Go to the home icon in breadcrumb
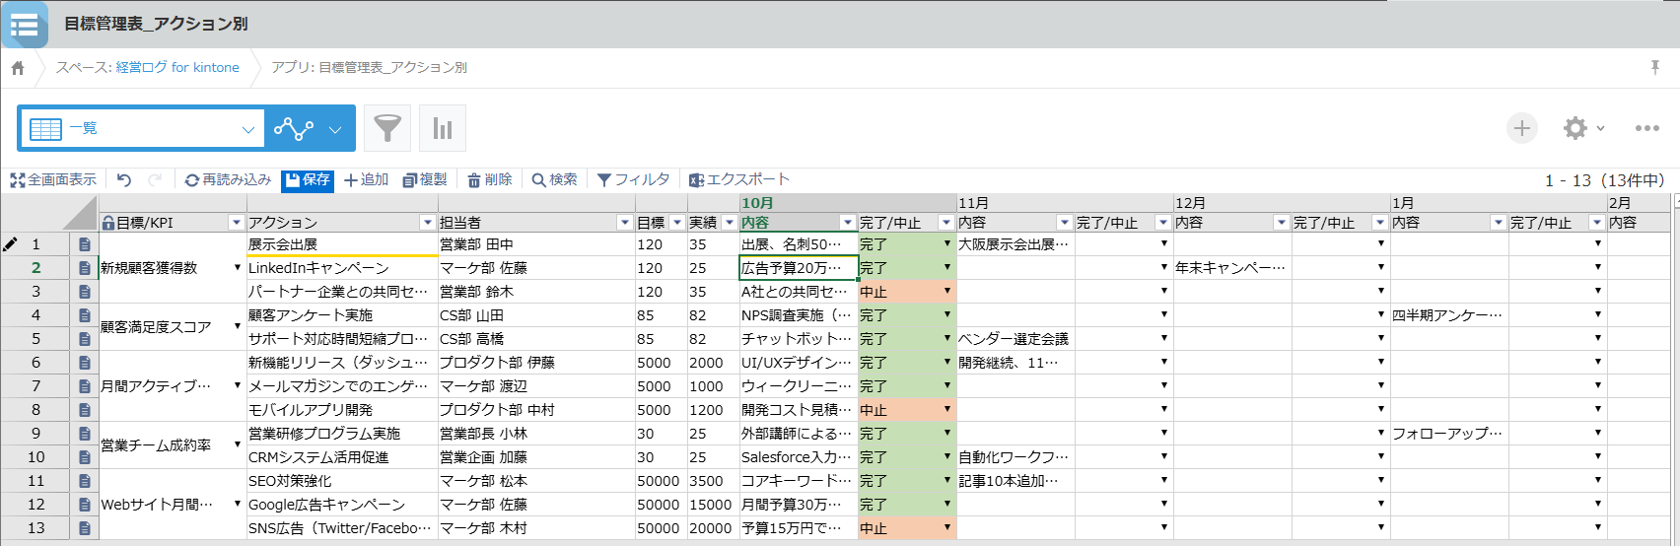Viewport: 1680px width, 546px height. point(18,68)
